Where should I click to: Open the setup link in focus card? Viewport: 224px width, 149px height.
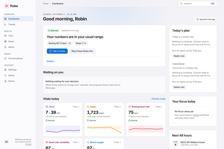pos(196,115)
